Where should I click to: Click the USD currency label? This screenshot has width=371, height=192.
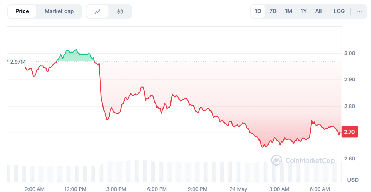coord(353,180)
